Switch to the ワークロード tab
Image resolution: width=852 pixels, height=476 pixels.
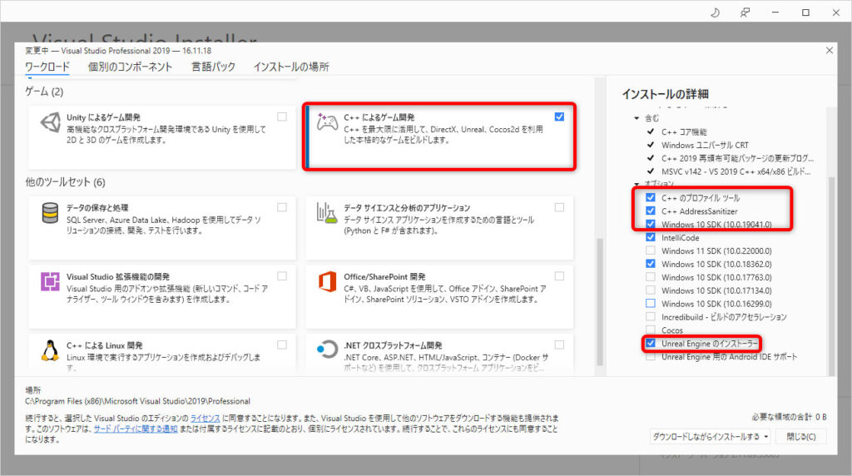pos(47,67)
